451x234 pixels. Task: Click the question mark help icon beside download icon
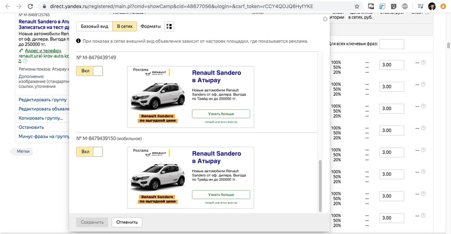[x=25, y=61]
